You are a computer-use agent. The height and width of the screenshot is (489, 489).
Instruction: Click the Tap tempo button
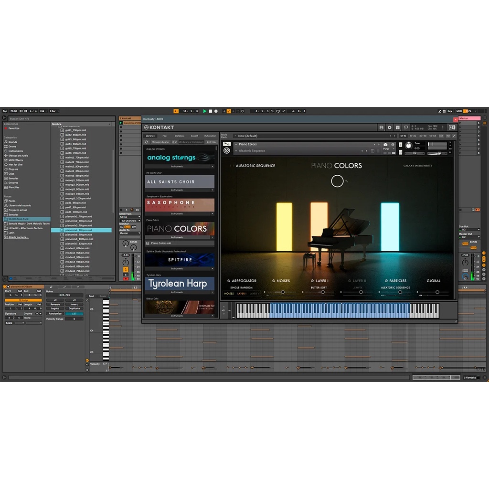tap(5, 111)
